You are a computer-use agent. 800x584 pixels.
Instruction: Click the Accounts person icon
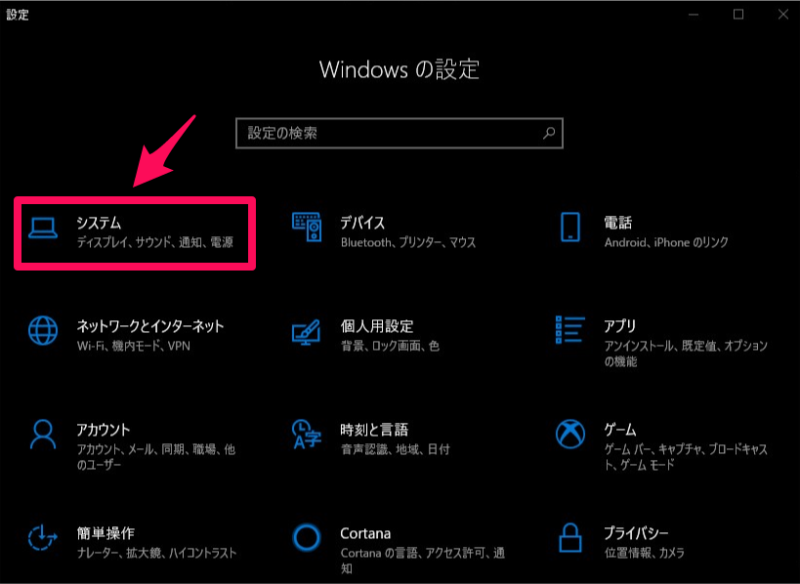tap(43, 433)
